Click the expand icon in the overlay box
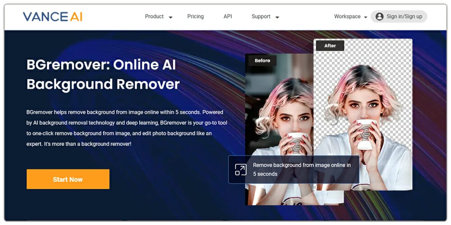 point(241,170)
